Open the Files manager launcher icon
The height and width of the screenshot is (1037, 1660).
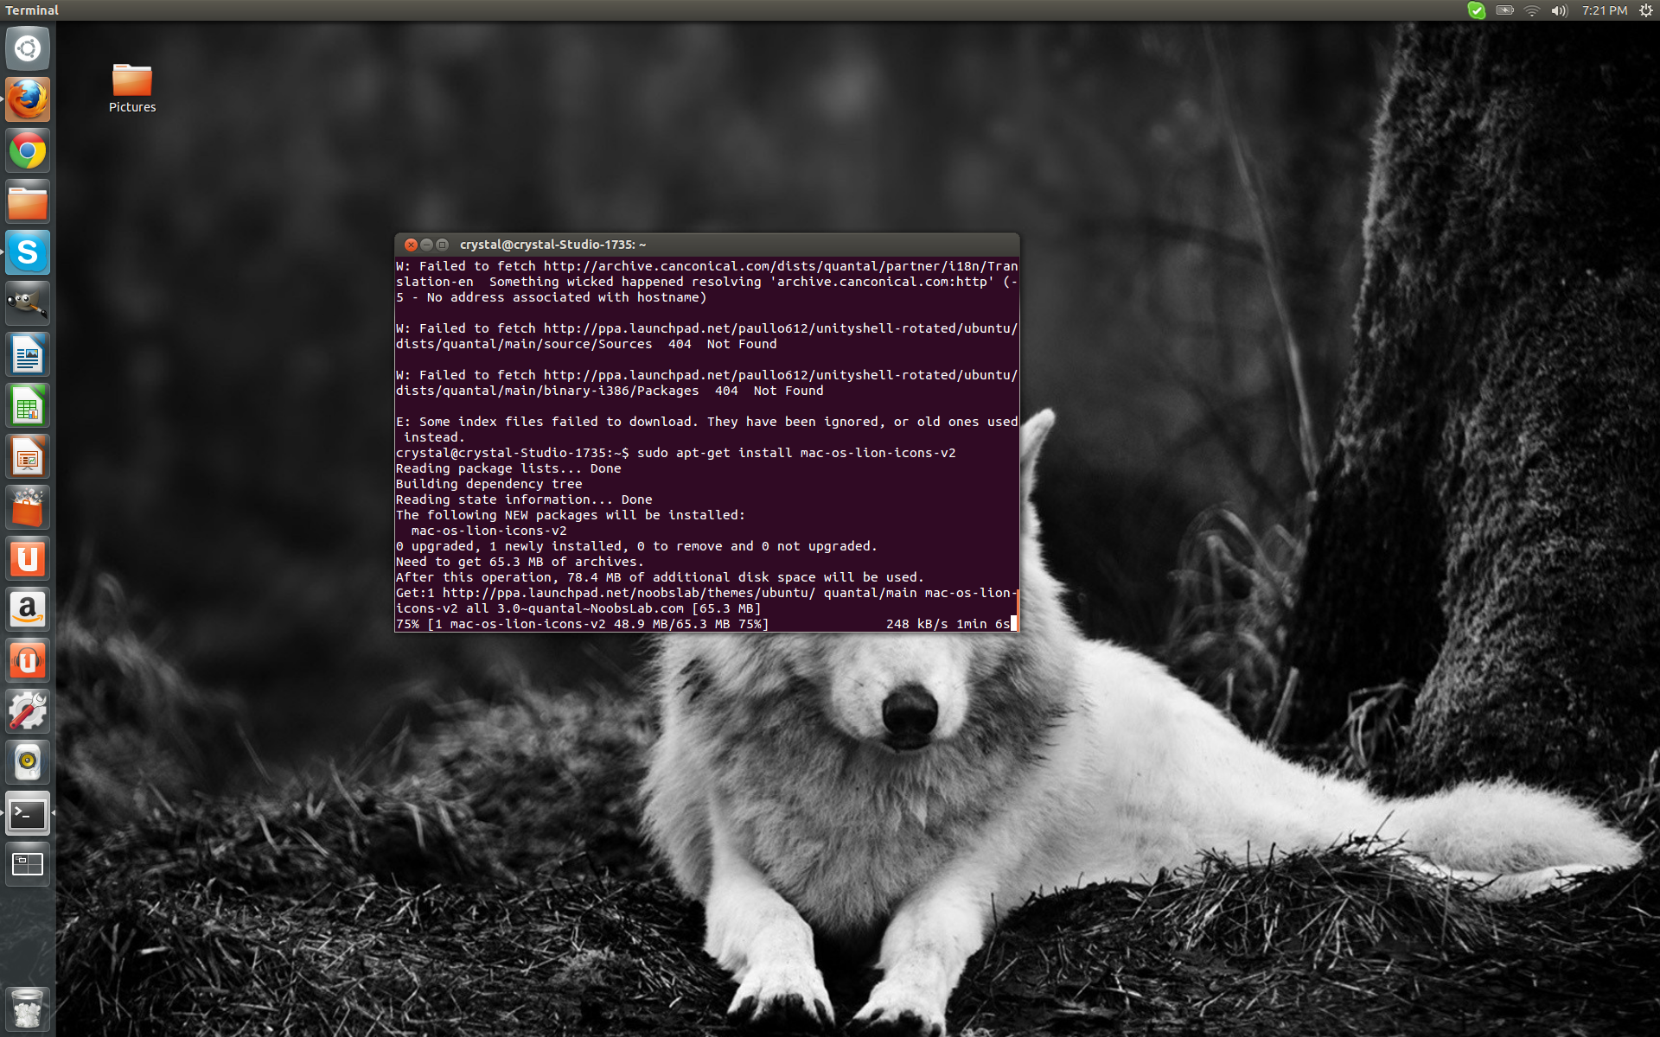pos(28,202)
